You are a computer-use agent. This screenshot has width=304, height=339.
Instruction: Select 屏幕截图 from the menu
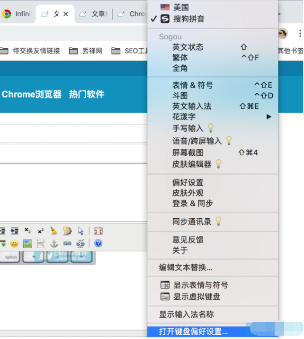coord(188,152)
